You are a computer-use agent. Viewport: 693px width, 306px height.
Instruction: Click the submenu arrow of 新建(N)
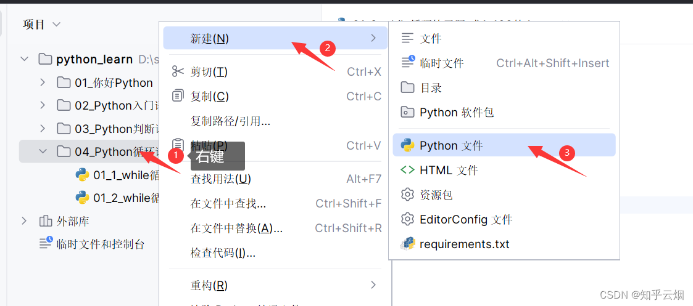point(373,38)
